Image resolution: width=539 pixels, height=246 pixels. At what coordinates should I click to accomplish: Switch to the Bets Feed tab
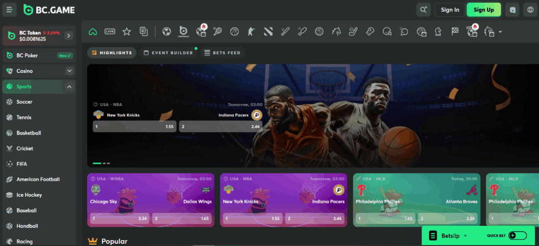223,53
